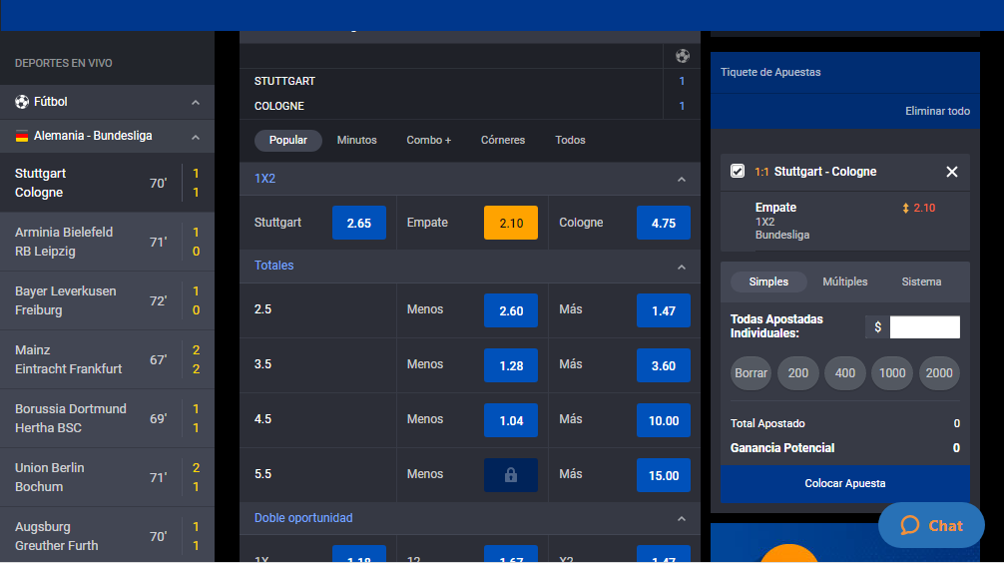
Task: Select 5.5 Más at 15.00
Action: 664,475
